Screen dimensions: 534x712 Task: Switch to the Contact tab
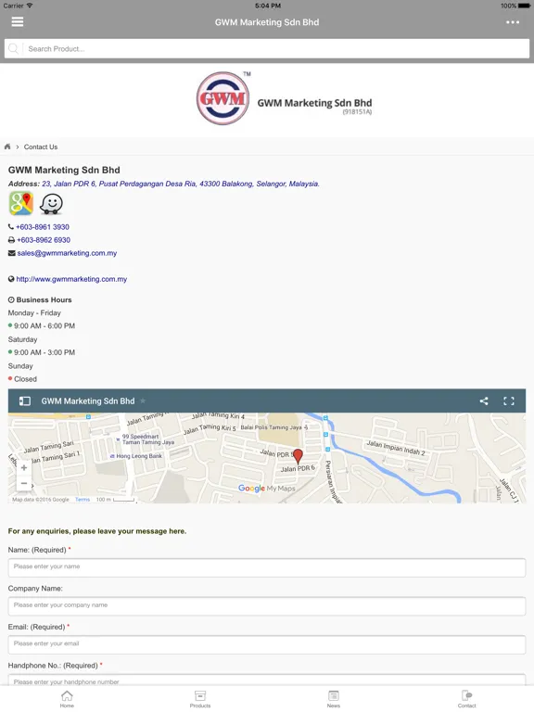pyautogui.click(x=467, y=699)
